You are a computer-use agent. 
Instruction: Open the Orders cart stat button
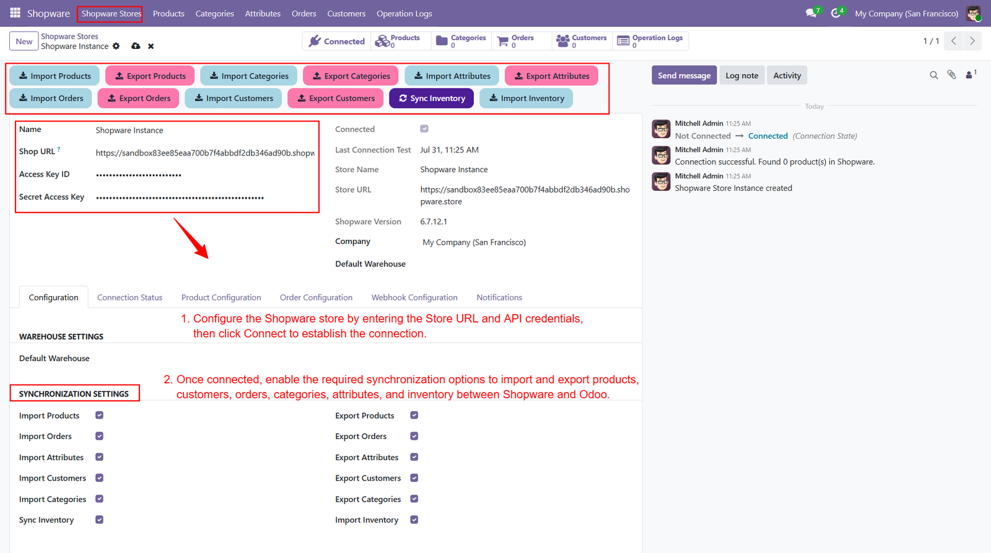coord(522,41)
